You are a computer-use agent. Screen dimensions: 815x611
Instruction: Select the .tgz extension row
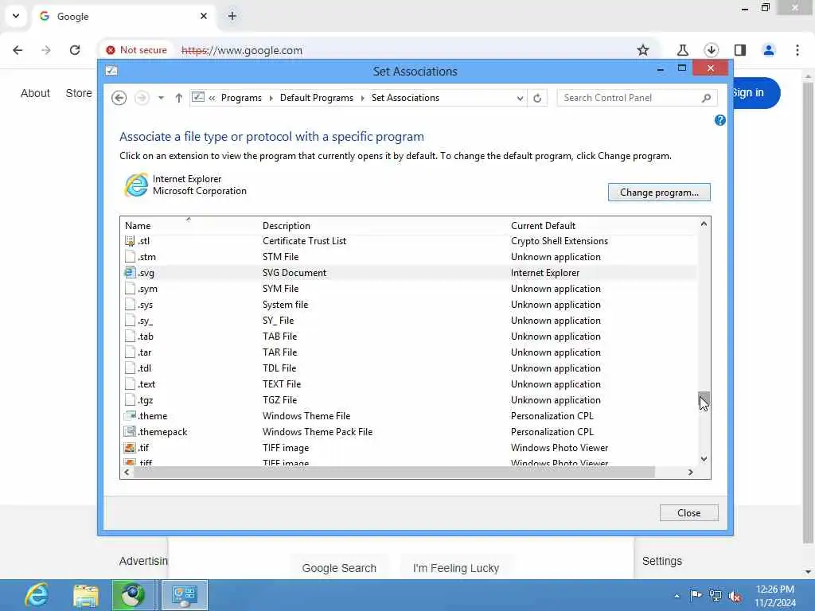coord(409,400)
